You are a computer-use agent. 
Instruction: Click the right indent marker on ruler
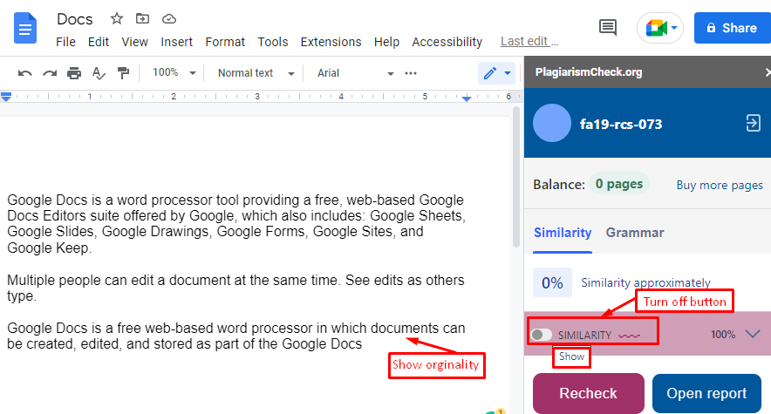point(466,98)
